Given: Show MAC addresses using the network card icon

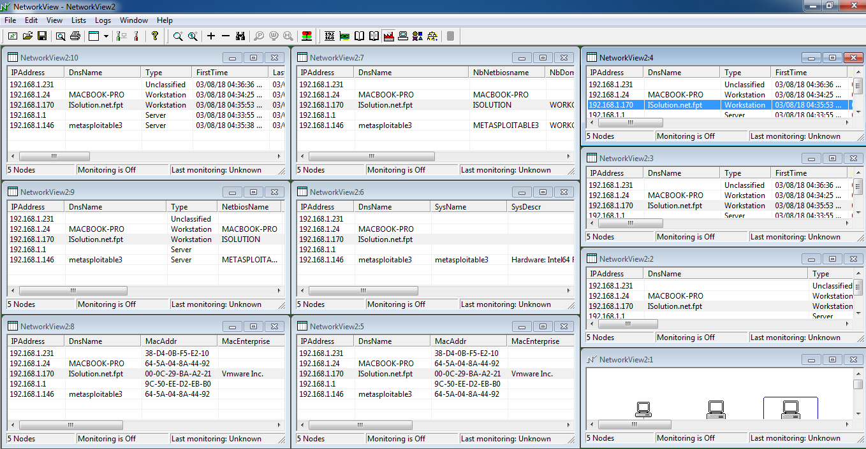Looking at the screenshot, I should point(345,36).
